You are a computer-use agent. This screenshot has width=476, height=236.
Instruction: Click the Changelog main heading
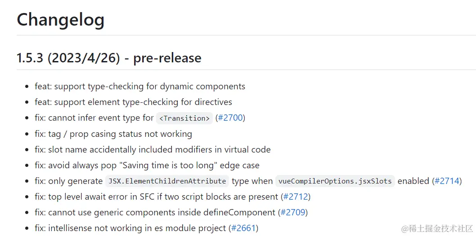click(x=61, y=20)
